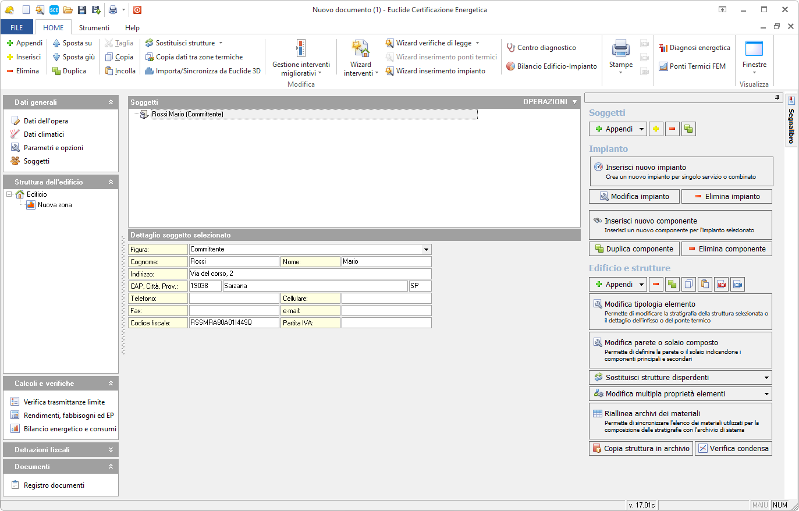
Task: Open Ponti Termici FEM
Action: [x=693, y=66]
